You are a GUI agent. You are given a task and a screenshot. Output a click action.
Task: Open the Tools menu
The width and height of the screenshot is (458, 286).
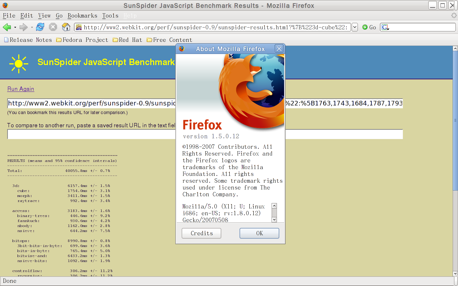[x=110, y=16]
